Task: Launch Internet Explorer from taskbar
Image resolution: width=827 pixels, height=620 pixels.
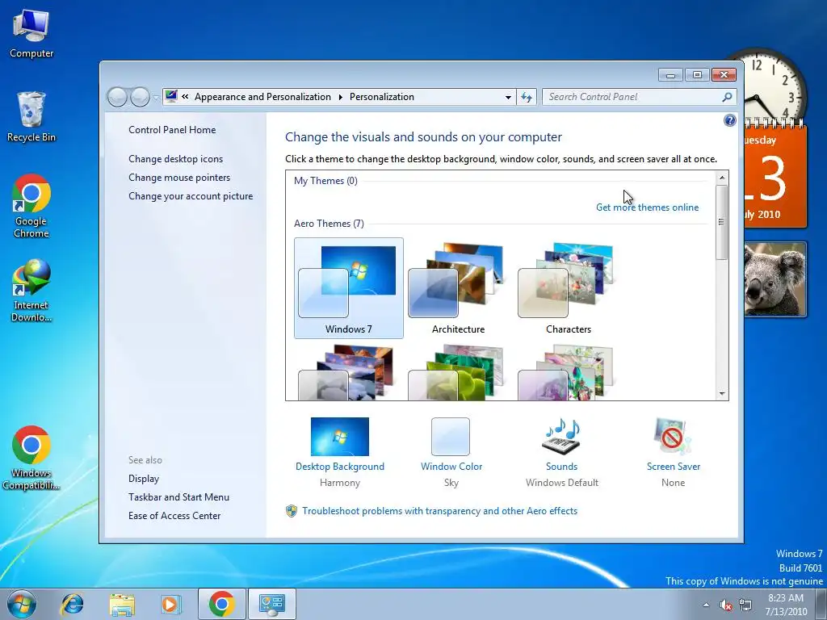Action: (72, 604)
